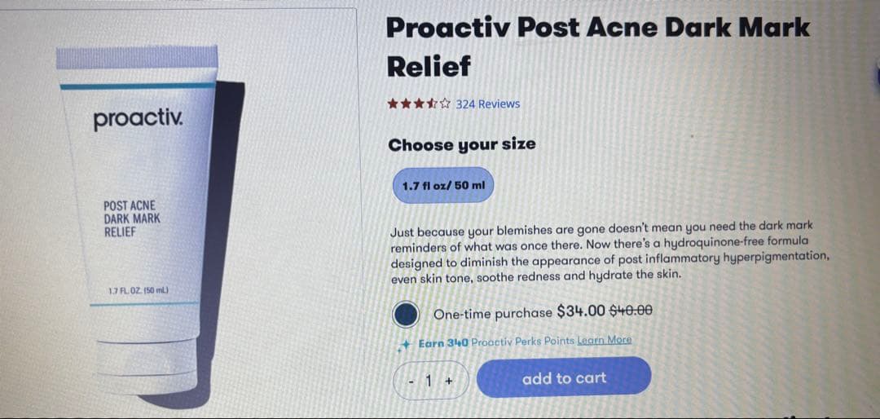Select the One-time purchase radio button
The height and width of the screenshot is (419, 880).
pyautogui.click(x=405, y=315)
